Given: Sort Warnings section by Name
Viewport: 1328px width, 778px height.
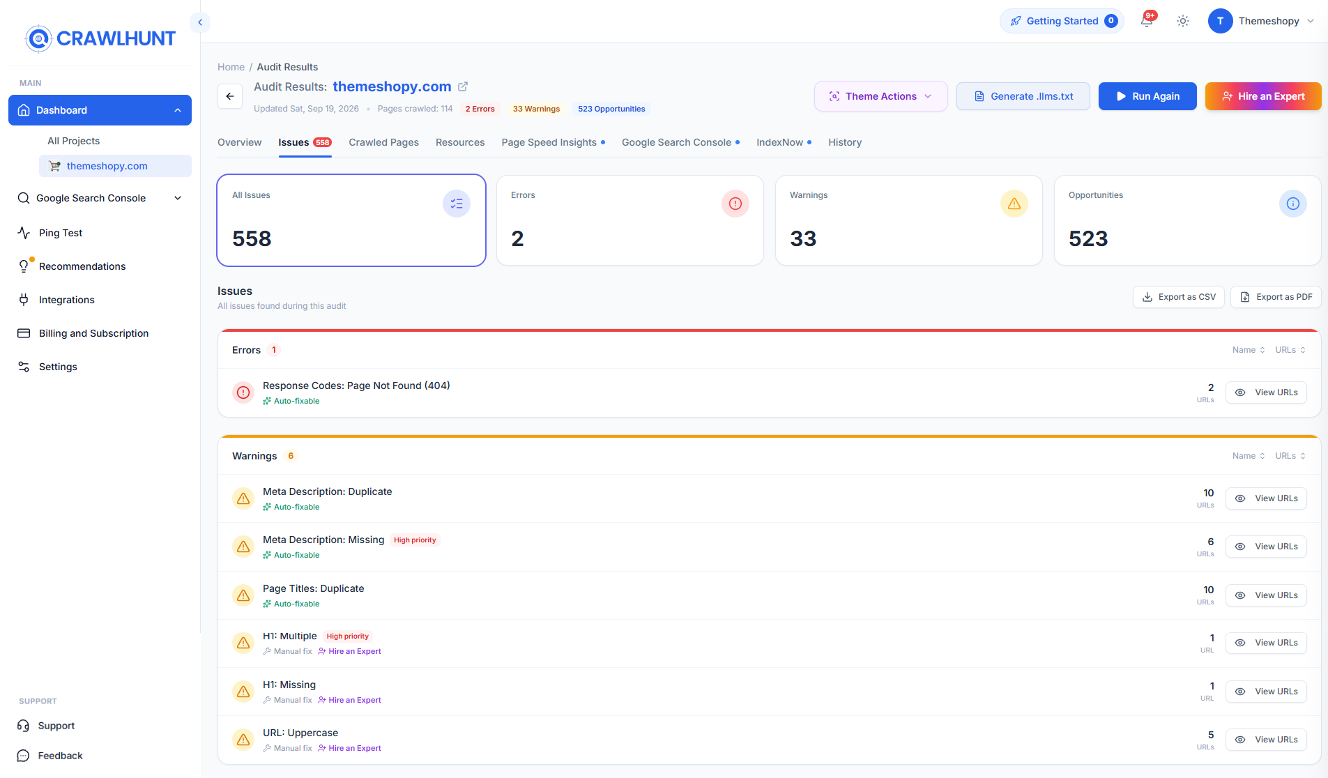Looking at the screenshot, I should click(1249, 456).
